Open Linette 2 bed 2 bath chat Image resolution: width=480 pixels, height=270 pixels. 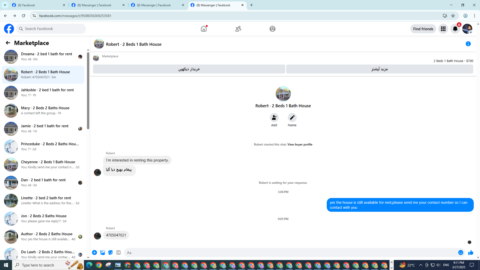(43, 201)
